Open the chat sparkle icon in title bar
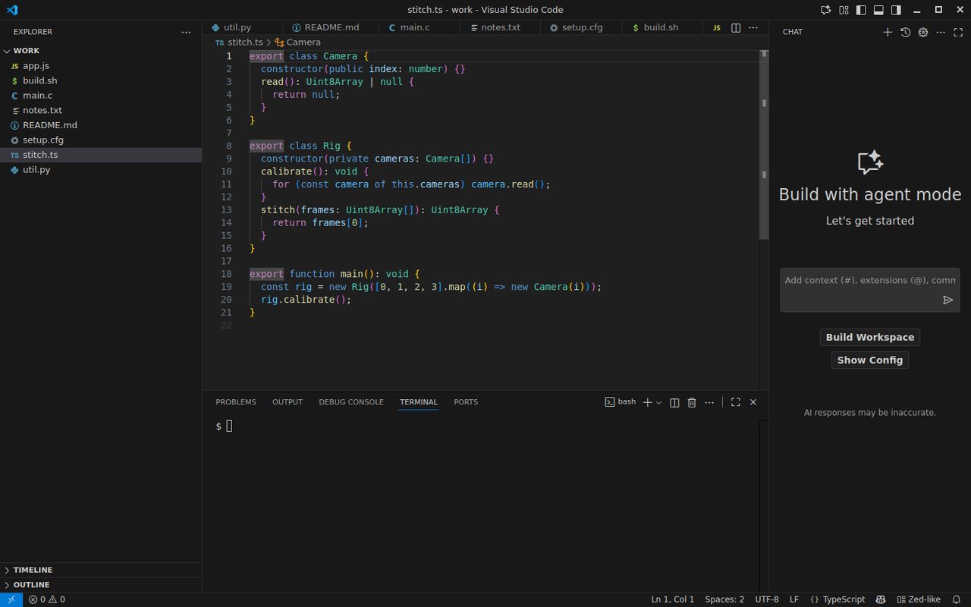Screen dimensions: 971x607 point(826,10)
